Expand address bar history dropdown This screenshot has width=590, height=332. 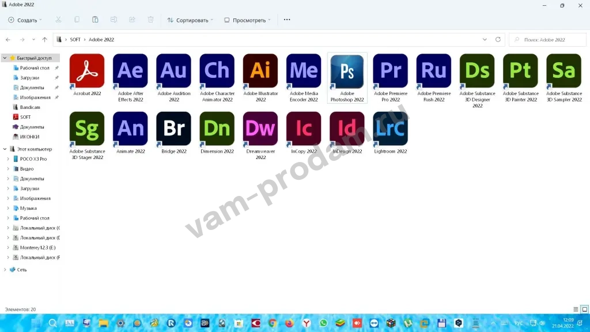tap(485, 40)
